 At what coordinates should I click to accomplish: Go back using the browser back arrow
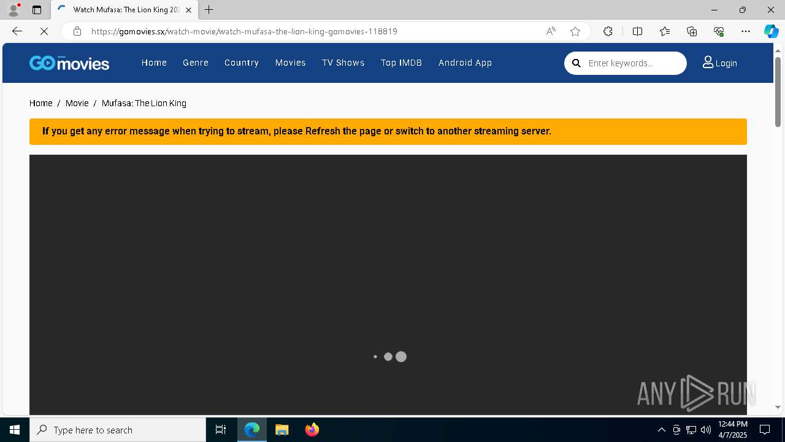(17, 31)
